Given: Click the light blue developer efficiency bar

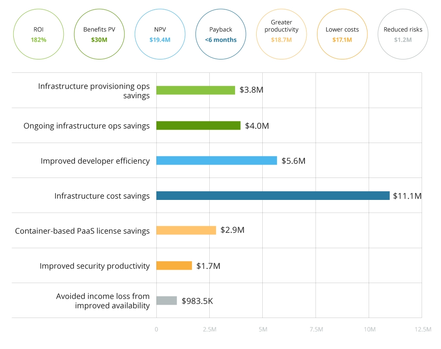Looking at the screenshot, I should (x=217, y=160).
